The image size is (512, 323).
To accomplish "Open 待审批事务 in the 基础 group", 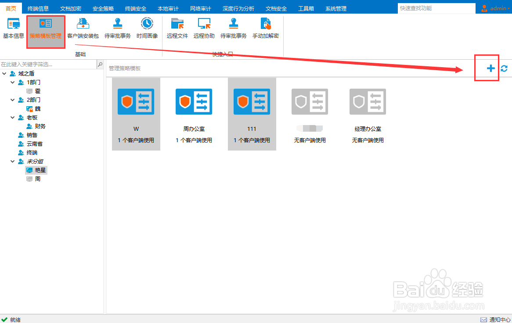I will [118, 29].
